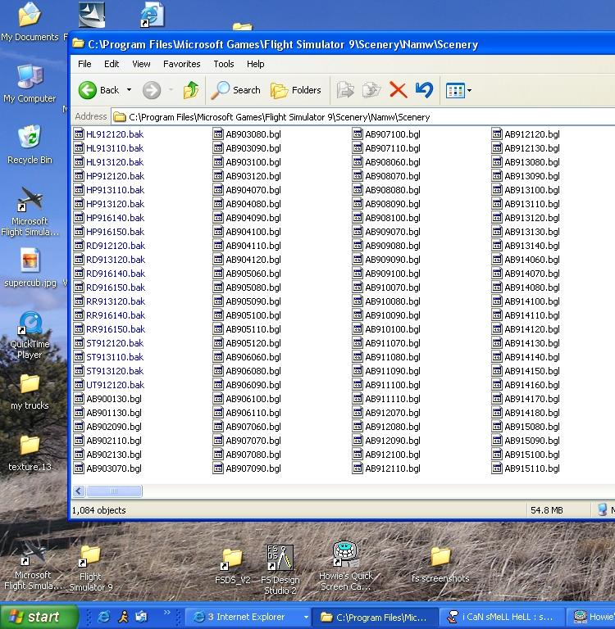Expand the Views dropdown arrow
Screen dimensions: 615x629
[469, 91]
